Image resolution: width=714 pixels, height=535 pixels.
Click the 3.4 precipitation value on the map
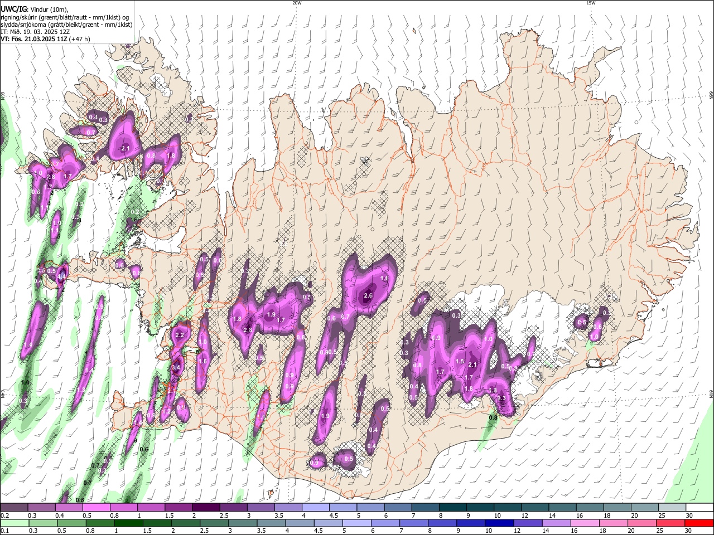click(176, 368)
